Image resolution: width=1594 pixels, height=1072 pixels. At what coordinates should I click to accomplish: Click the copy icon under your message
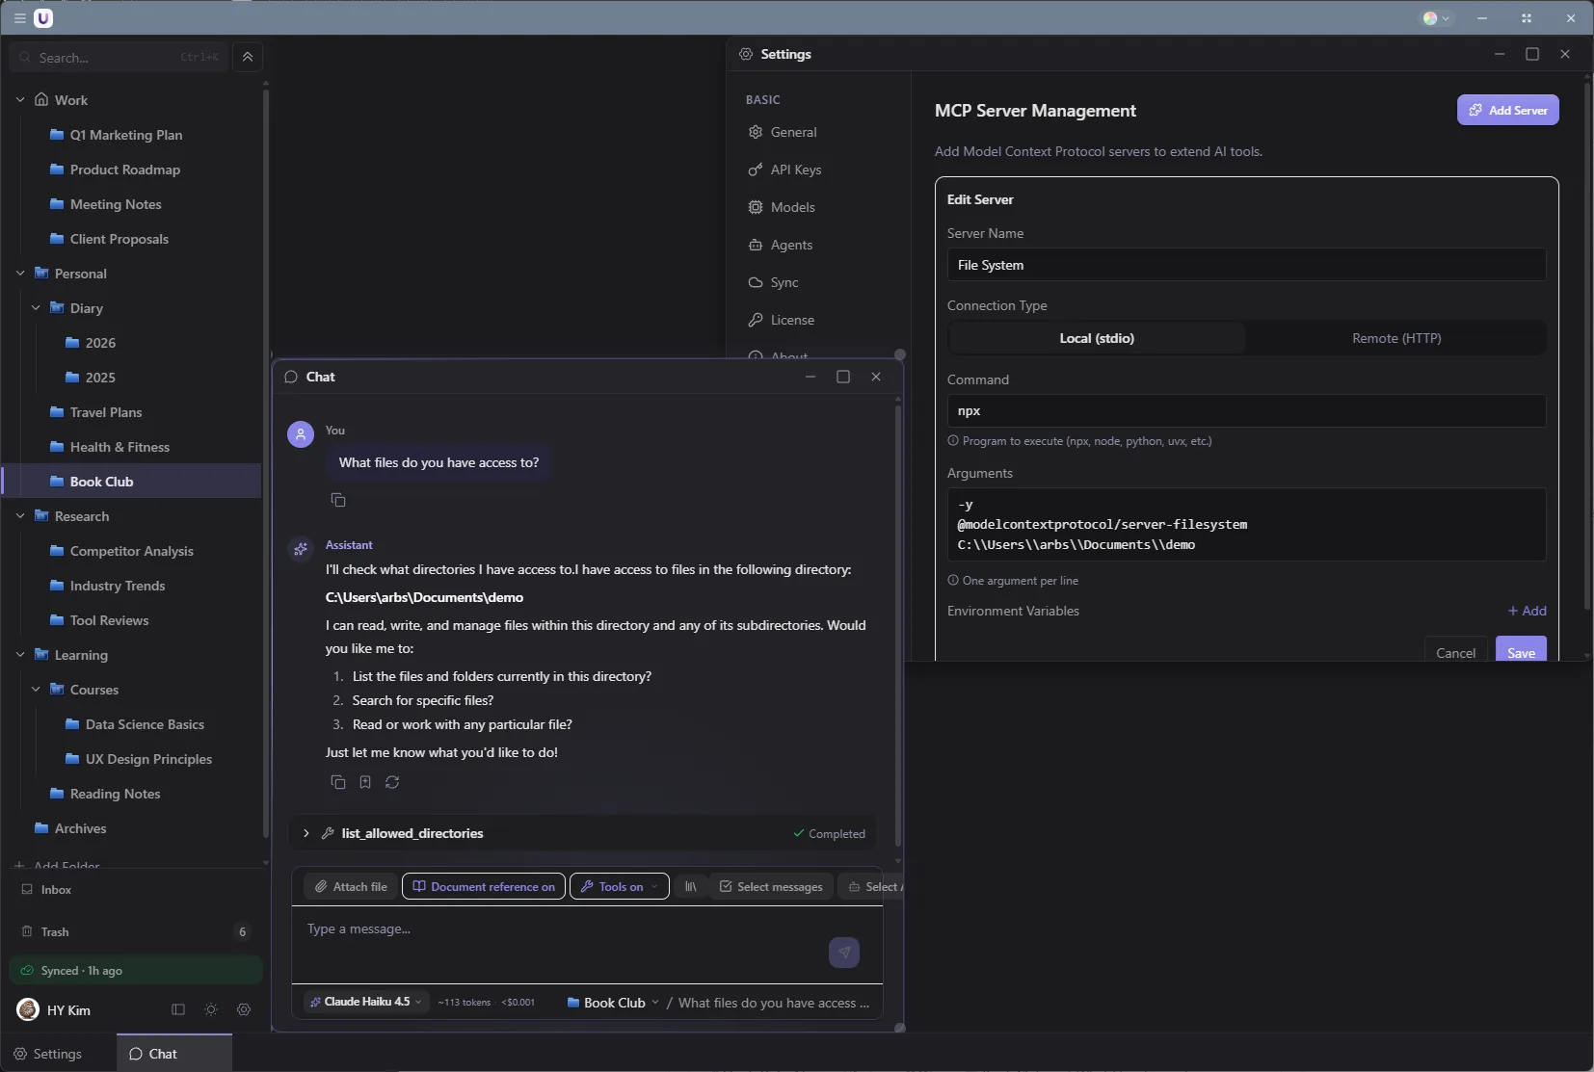point(338,500)
